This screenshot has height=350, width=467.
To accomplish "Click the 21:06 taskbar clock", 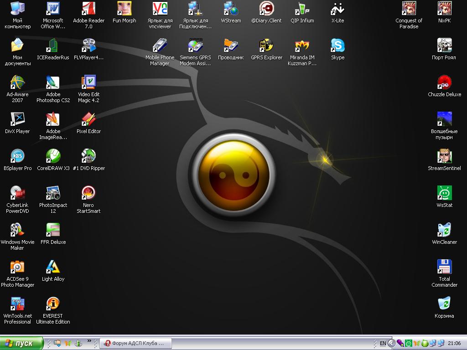I will pyautogui.click(x=454, y=343).
